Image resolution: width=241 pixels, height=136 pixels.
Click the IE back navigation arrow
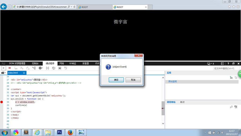[3, 7]
